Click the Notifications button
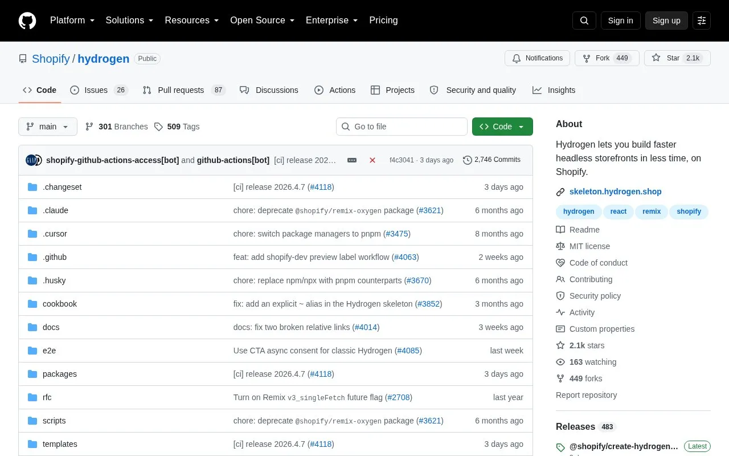Screen dimensions: 729x456 [537, 58]
